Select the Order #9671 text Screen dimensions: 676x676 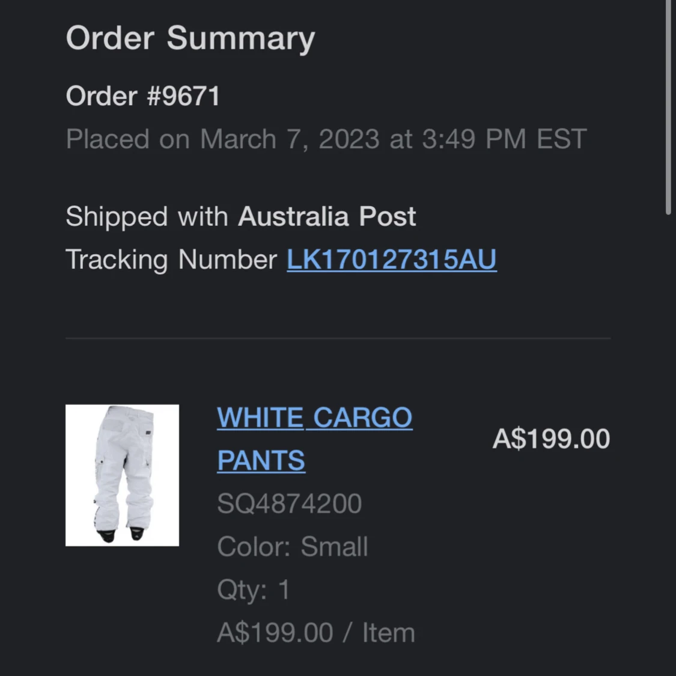(142, 96)
